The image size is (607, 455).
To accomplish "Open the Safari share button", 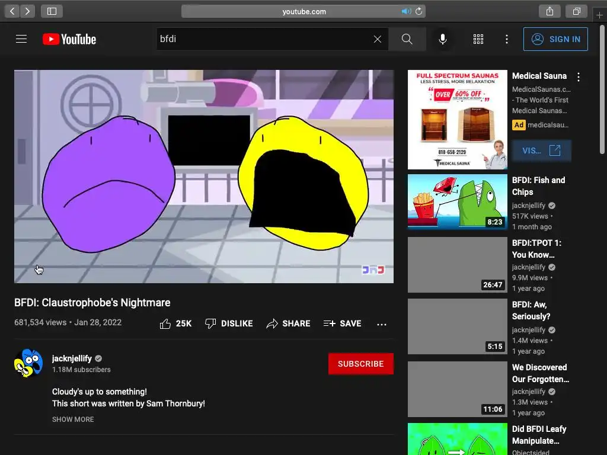I will 550,11.
